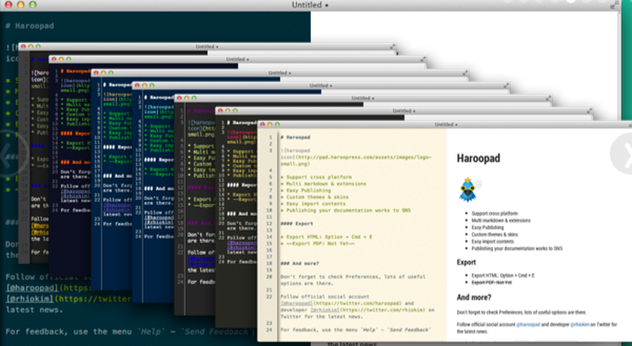Click the struck-through 'Export PDF: Not Yet' in preview

point(492,282)
